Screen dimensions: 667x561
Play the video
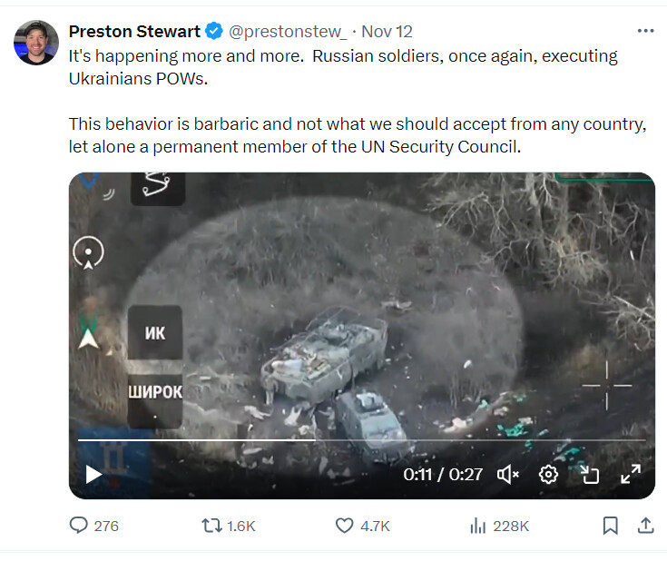93,474
